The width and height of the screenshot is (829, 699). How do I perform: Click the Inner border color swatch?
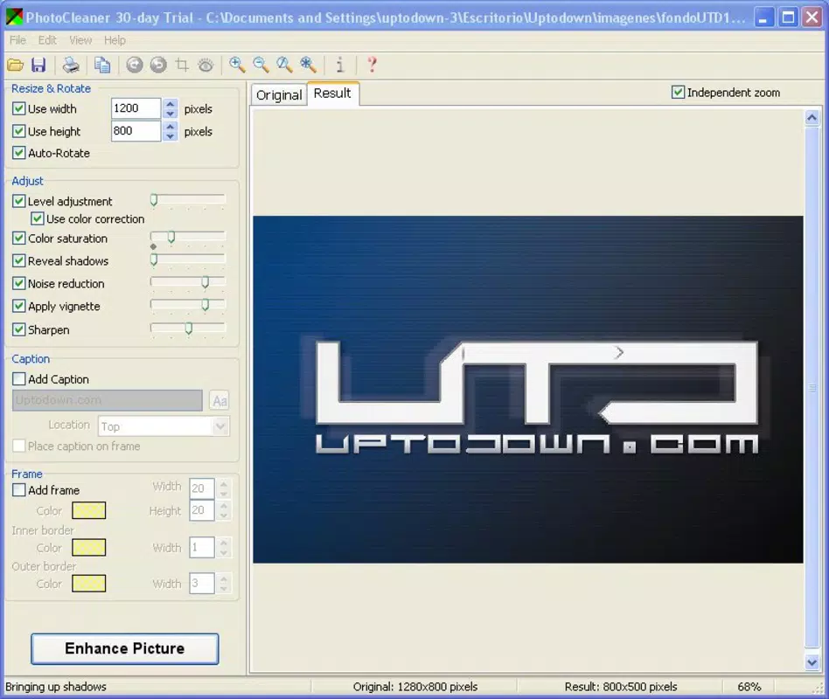(x=89, y=547)
